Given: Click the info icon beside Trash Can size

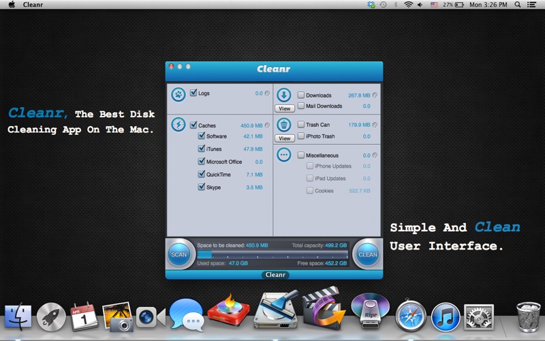Looking at the screenshot, I should (x=375, y=125).
